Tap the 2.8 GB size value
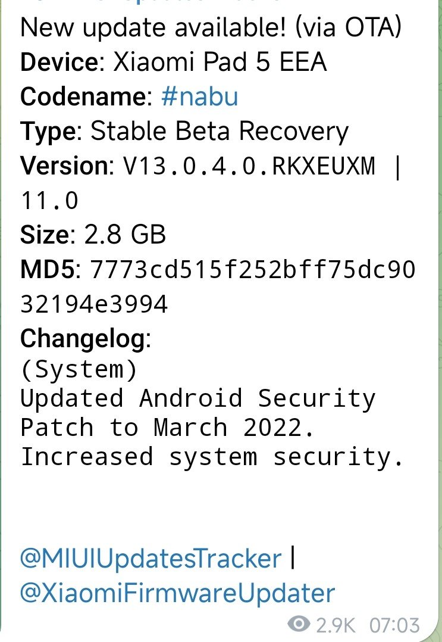This screenshot has height=642, width=442. pyautogui.click(x=125, y=235)
